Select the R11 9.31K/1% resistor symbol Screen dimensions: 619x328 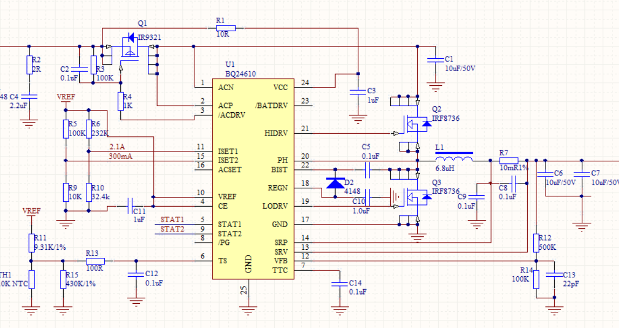tap(31, 243)
